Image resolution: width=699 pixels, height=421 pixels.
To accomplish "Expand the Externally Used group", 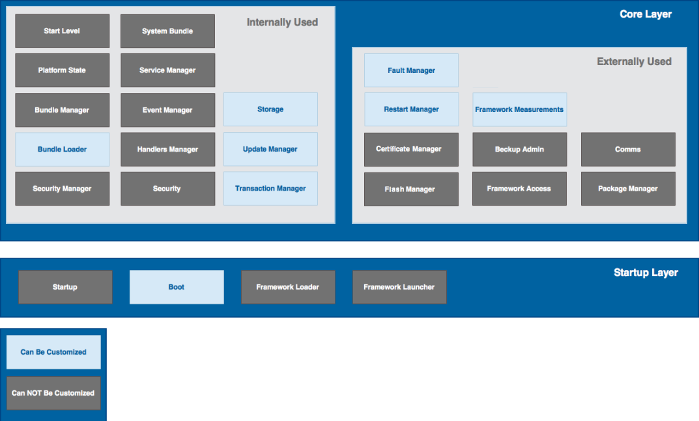I will coord(634,61).
